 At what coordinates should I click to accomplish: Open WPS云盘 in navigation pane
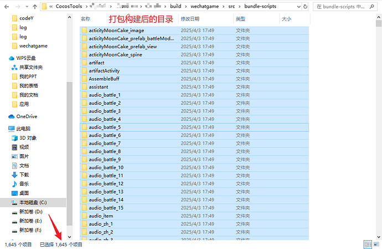[22, 58]
